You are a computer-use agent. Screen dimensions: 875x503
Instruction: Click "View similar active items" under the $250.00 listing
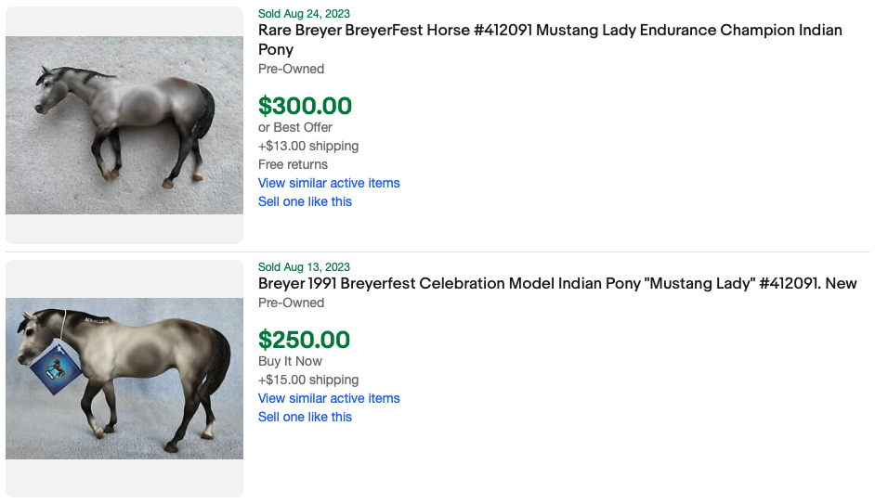pos(329,398)
